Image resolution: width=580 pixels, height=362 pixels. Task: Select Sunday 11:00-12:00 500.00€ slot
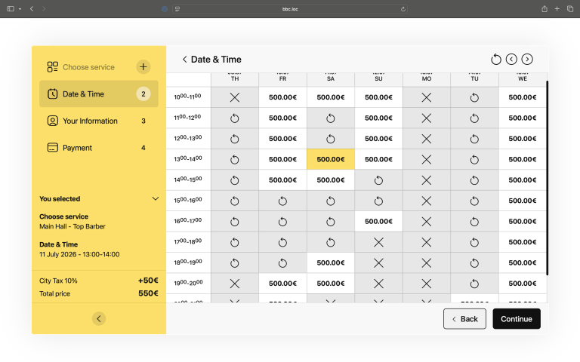[x=378, y=118]
